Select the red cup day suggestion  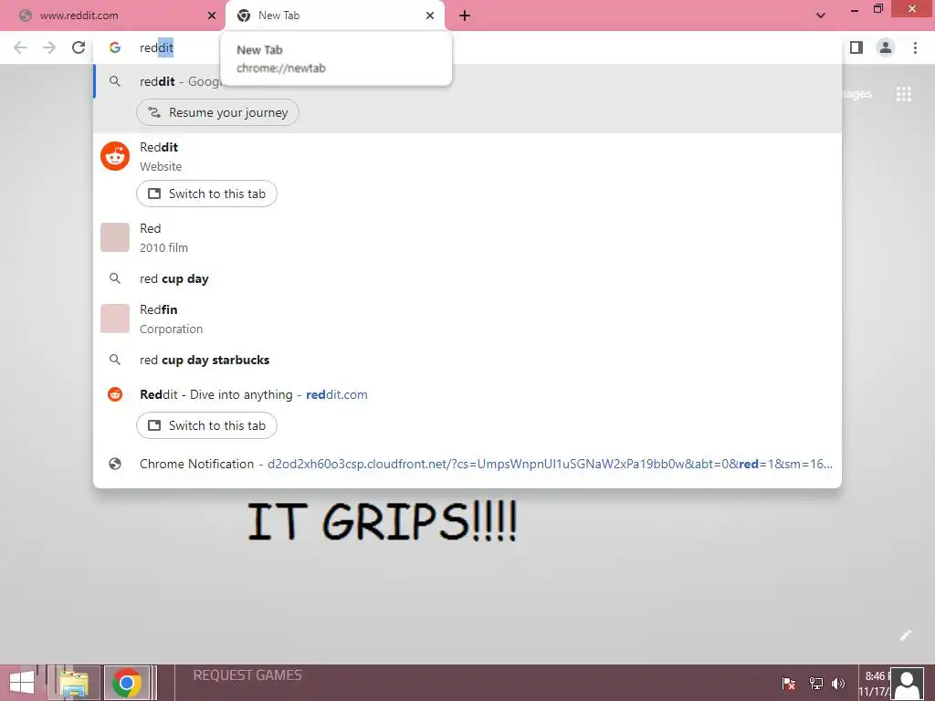(x=467, y=278)
